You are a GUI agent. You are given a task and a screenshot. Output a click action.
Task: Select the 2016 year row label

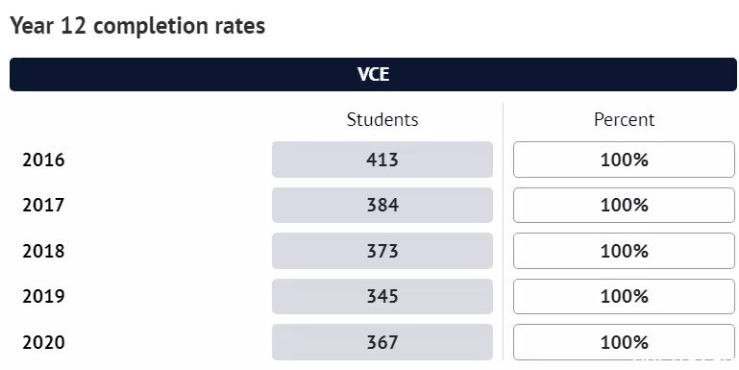43,160
